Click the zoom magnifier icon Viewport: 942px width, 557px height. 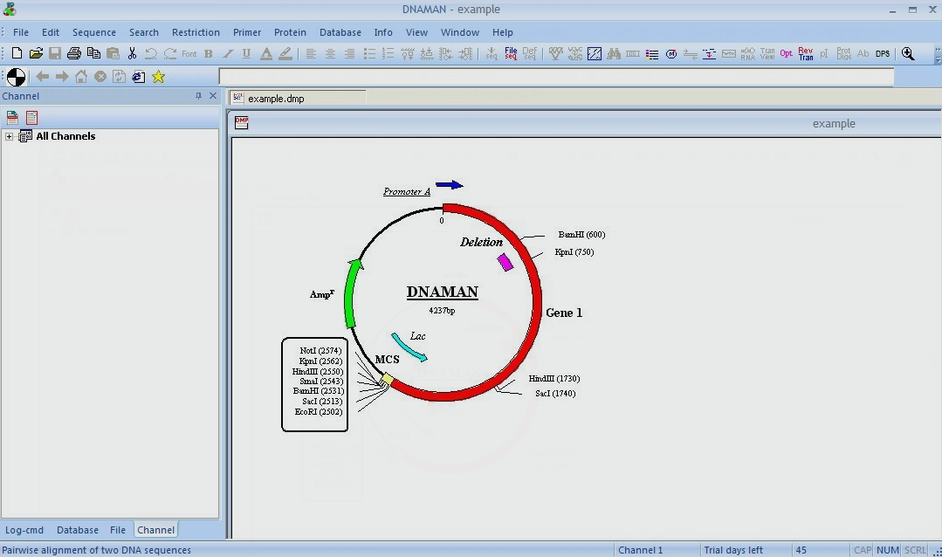908,53
